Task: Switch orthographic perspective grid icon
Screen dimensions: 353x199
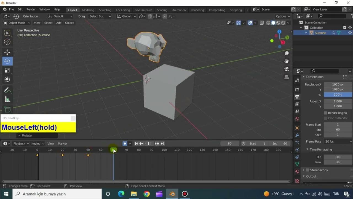Action: 287,77
